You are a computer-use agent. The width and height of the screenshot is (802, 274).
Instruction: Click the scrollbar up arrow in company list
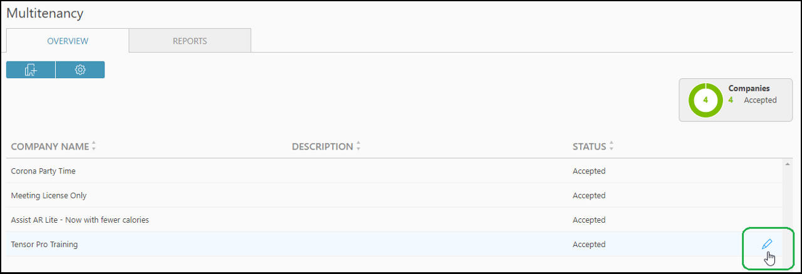pos(787,165)
